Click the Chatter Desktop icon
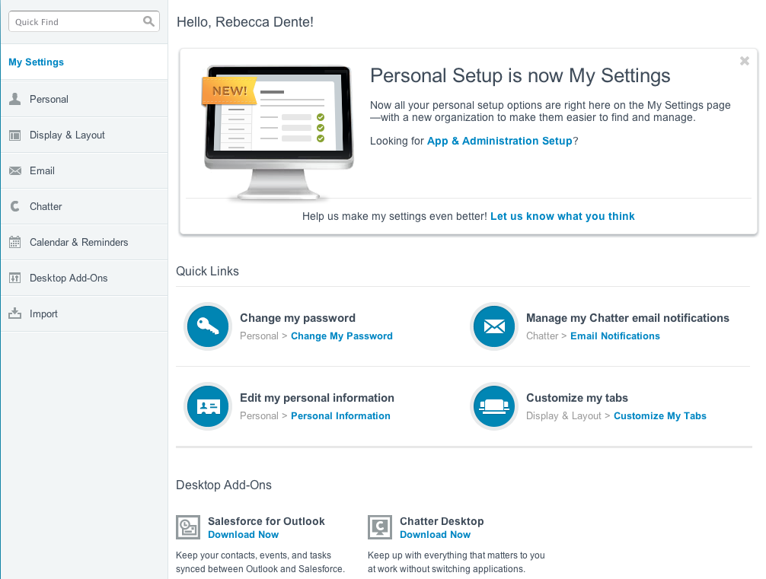 point(379,527)
